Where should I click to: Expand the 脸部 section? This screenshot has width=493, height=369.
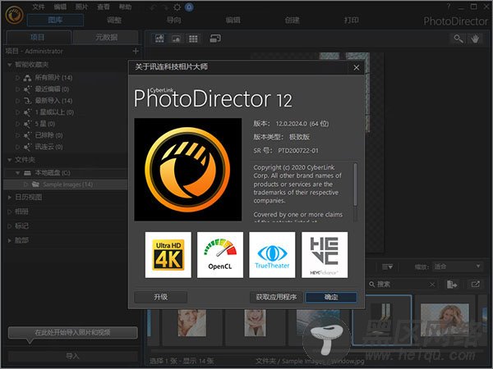[10, 240]
